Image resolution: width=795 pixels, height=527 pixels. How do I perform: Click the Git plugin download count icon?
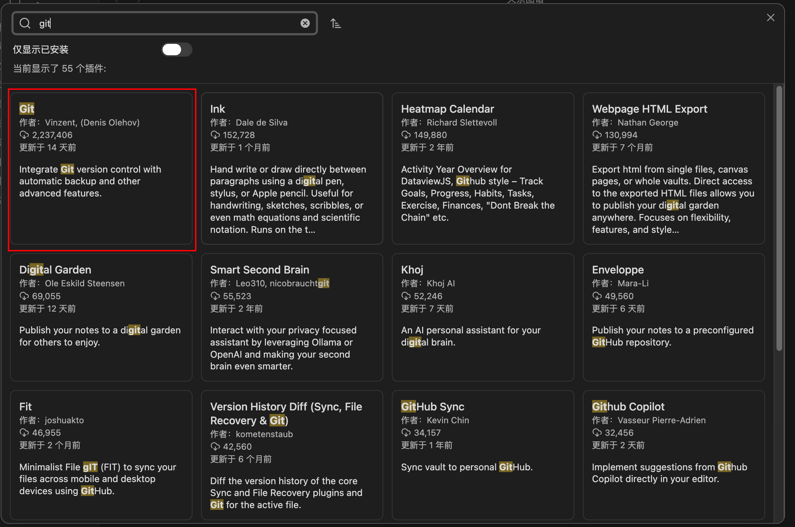pos(24,135)
